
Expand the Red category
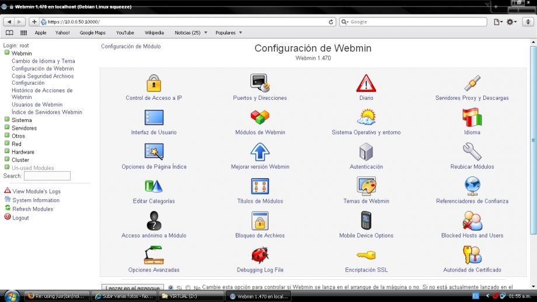[x=7, y=143]
